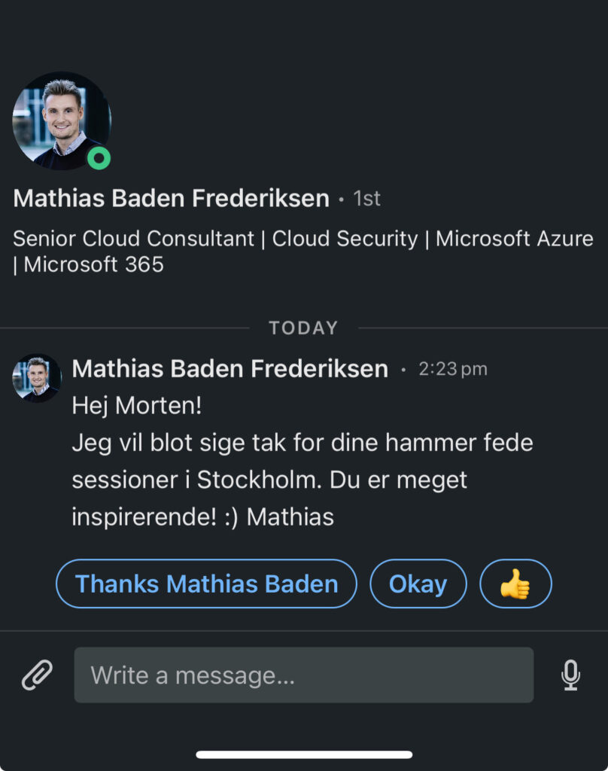This screenshot has width=608, height=771.
Task: Tap the 1st connection degree badge
Action: 366,199
